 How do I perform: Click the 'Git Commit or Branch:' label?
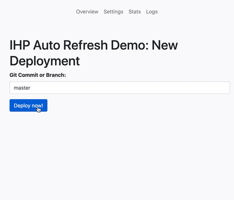point(38,75)
